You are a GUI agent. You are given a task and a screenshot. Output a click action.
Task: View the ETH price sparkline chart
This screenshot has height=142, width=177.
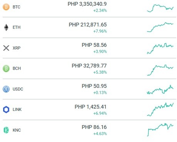(x=160, y=27)
